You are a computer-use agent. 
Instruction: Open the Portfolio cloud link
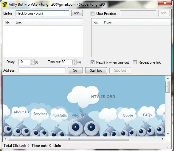[60, 116]
